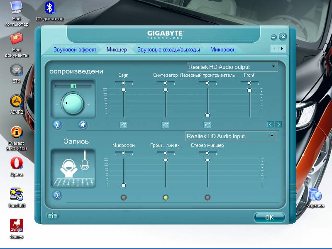This screenshot has width=332, height=249.
Task: Click the master balance slider handle
Action: [73, 86]
